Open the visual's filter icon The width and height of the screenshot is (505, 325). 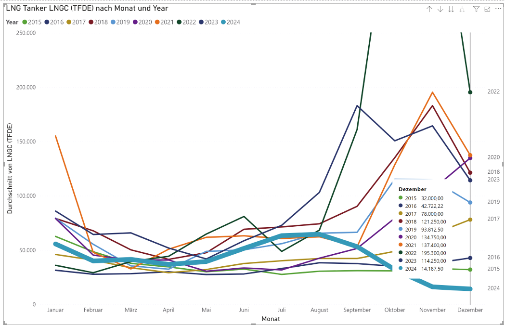pyautogui.click(x=476, y=9)
